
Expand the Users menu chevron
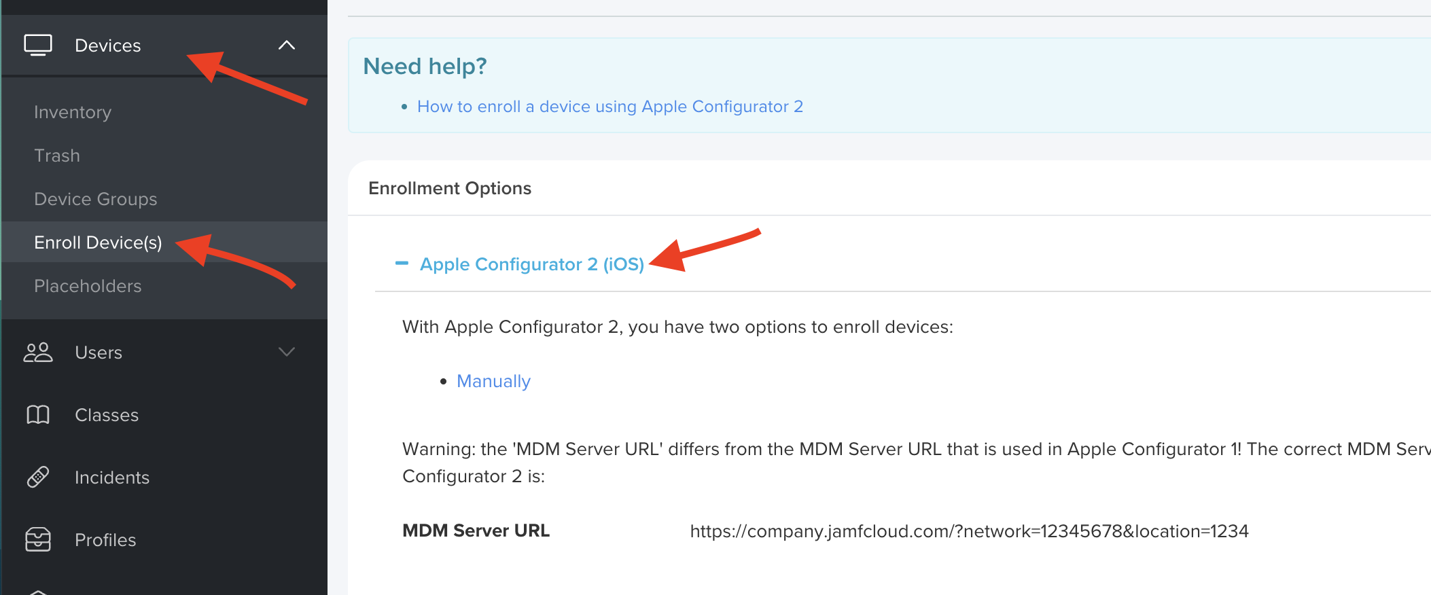click(x=287, y=352)
